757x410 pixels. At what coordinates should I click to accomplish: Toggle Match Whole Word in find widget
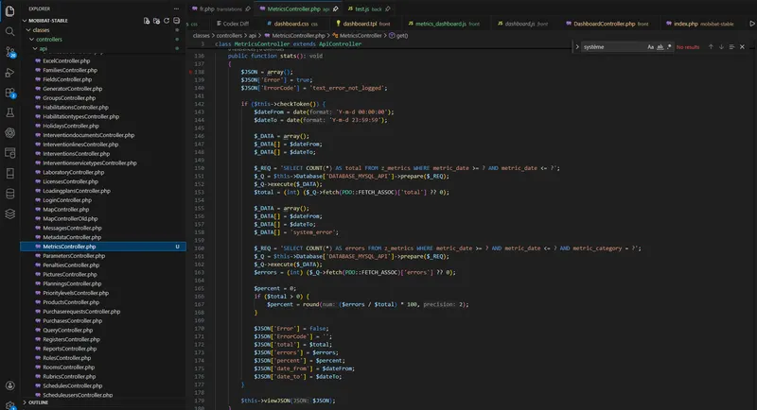click(660, 46)
